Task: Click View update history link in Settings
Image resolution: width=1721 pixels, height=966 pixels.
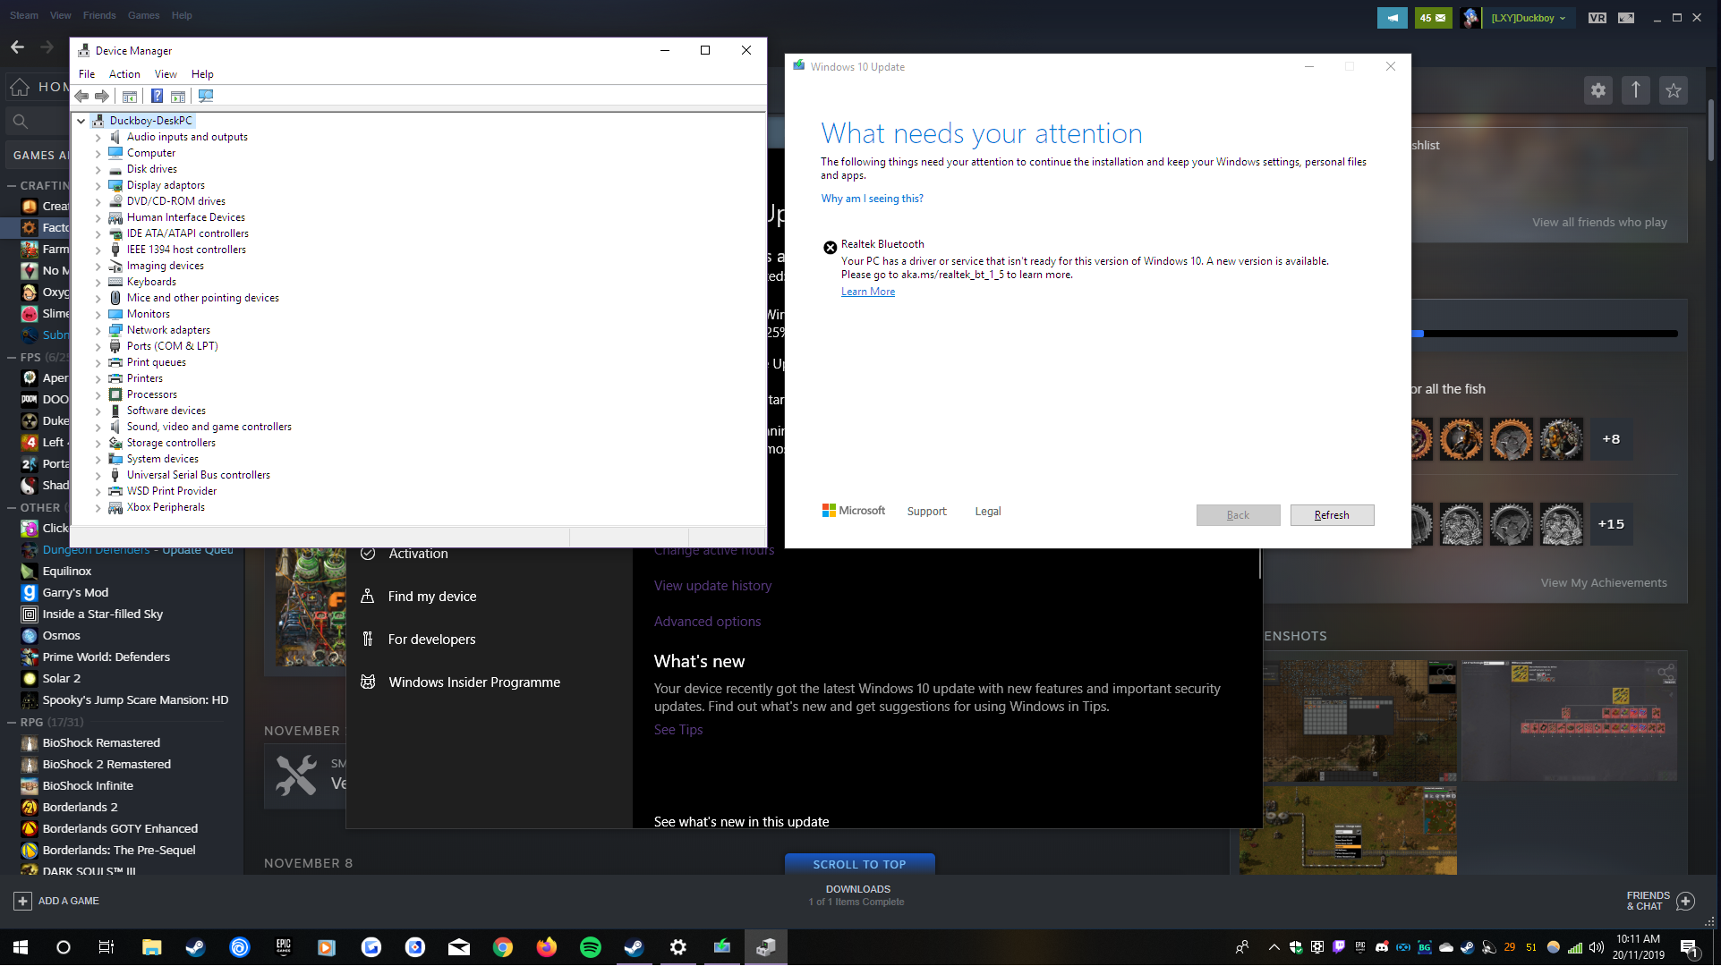Action: (712, 586)
